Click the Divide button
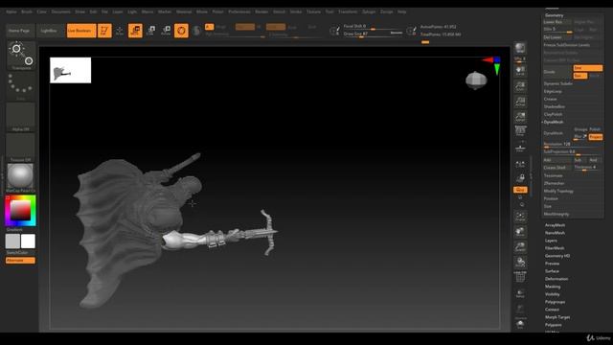The width and height of the screenshot is (613, 345). [557, 72]
